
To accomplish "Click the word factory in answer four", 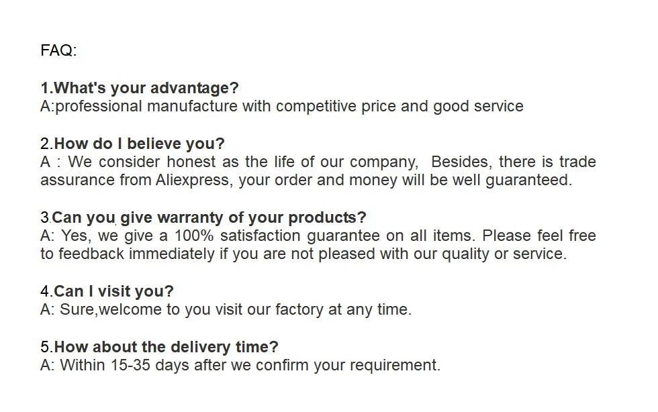I will [x=312, y=309].
